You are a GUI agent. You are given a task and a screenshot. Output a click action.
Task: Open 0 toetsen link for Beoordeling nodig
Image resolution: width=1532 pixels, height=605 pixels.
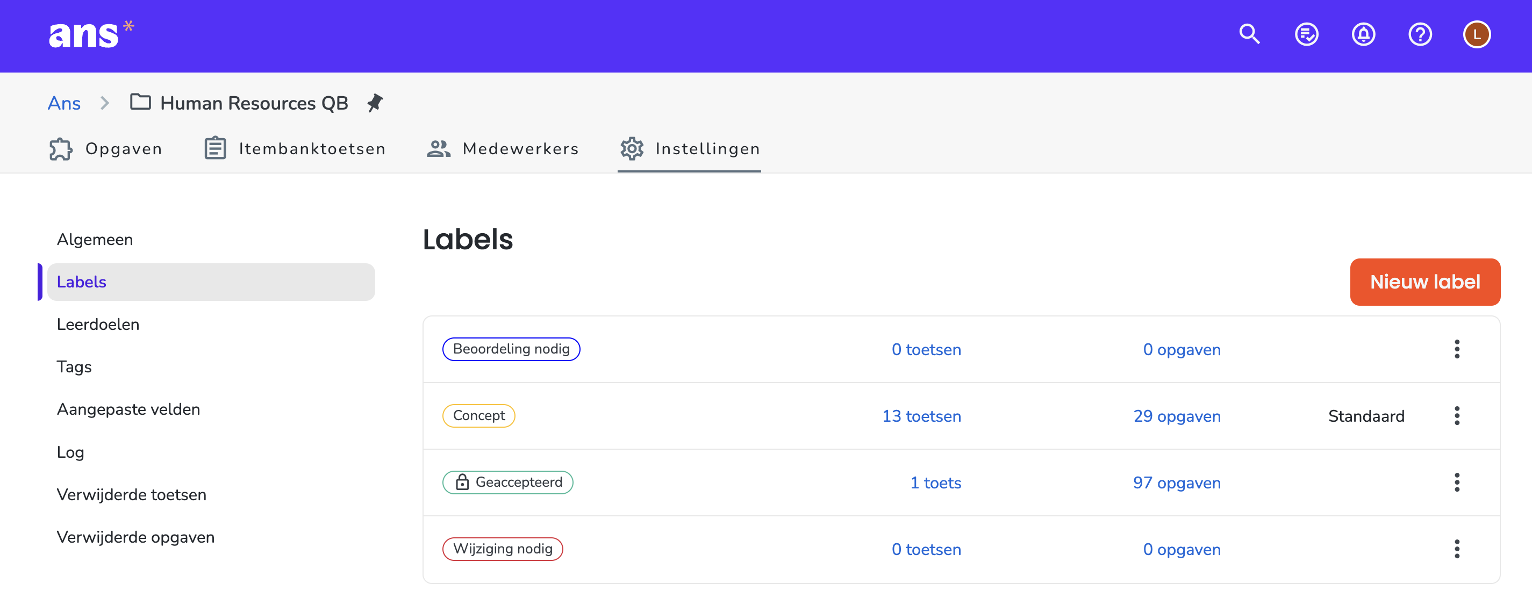click(926, 349)
